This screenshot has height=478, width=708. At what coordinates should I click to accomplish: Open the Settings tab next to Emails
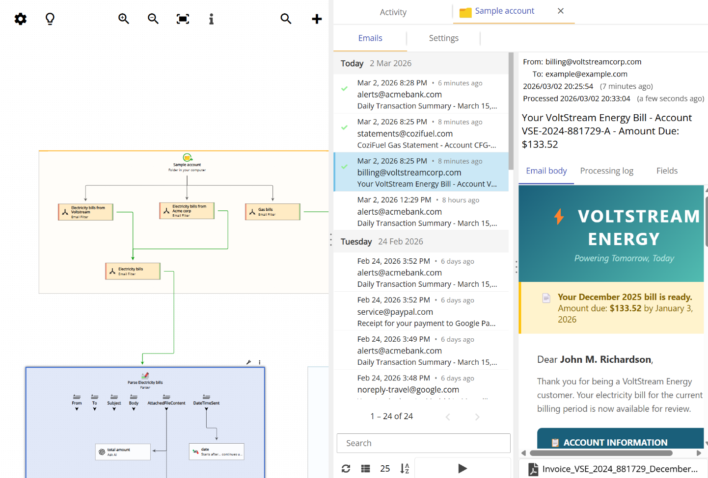tap(443, 38)
